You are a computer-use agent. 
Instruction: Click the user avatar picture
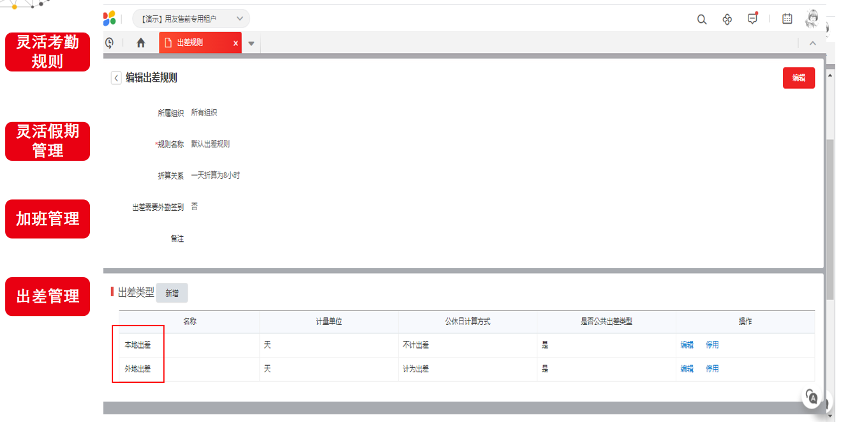[x=812, y=19]
